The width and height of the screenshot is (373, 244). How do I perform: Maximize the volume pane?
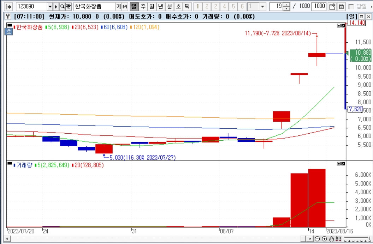[339, 164]
